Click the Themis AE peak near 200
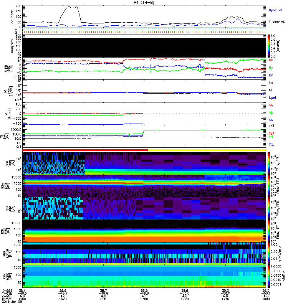 (73, 7)
